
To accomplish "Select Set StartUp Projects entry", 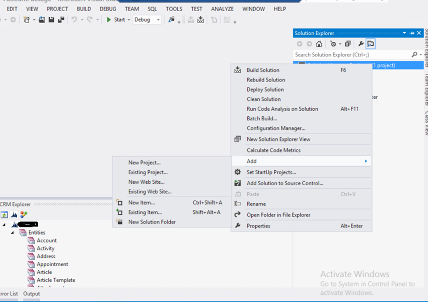I will [x=301, y=172].
